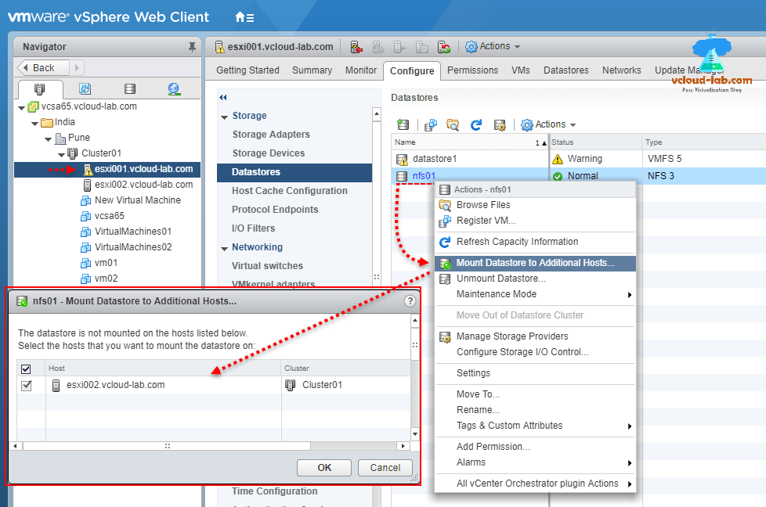Screen dimensions: 766x507
Task: Click OK to mount the datastore
Action: (x=323, y=467)
